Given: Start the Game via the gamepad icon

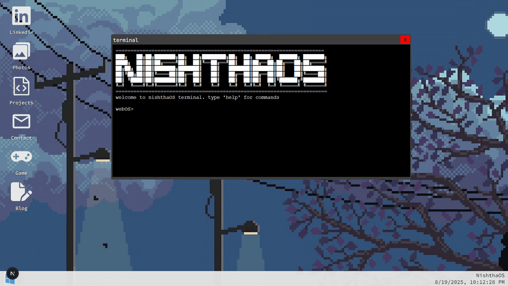Looking at the screenshot, I should [21, 157].
